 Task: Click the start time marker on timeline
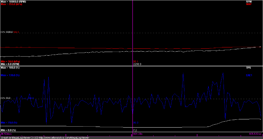(x=5, y=134)
